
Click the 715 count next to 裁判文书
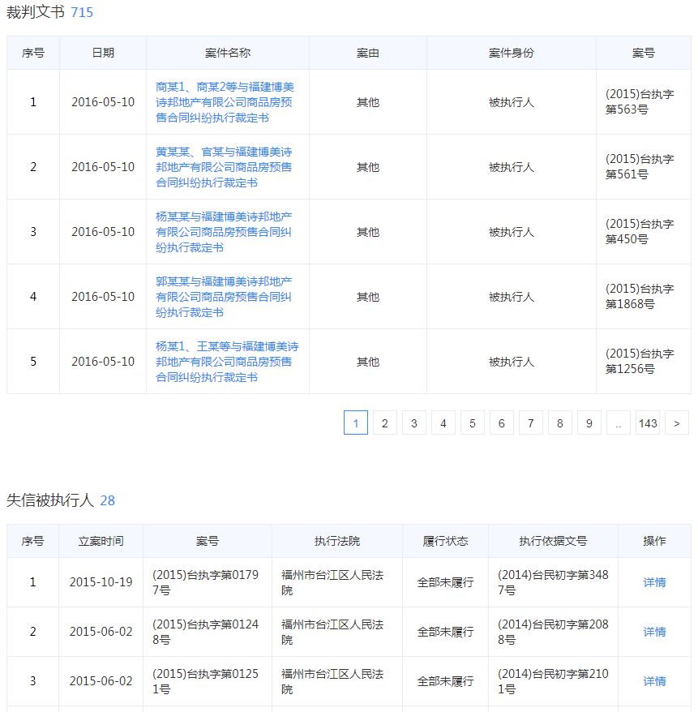tap(82, 12)
